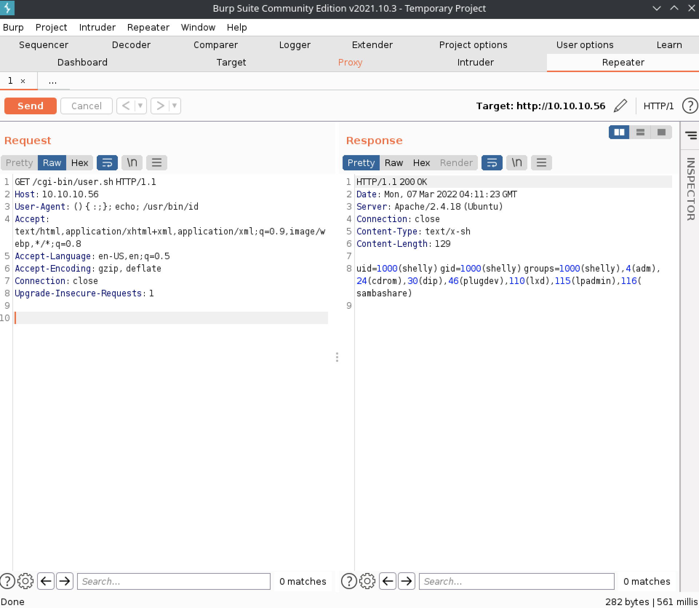
Task: Open Request search settings gear icon
Action: pyautogui.click(x=25, y=581)
